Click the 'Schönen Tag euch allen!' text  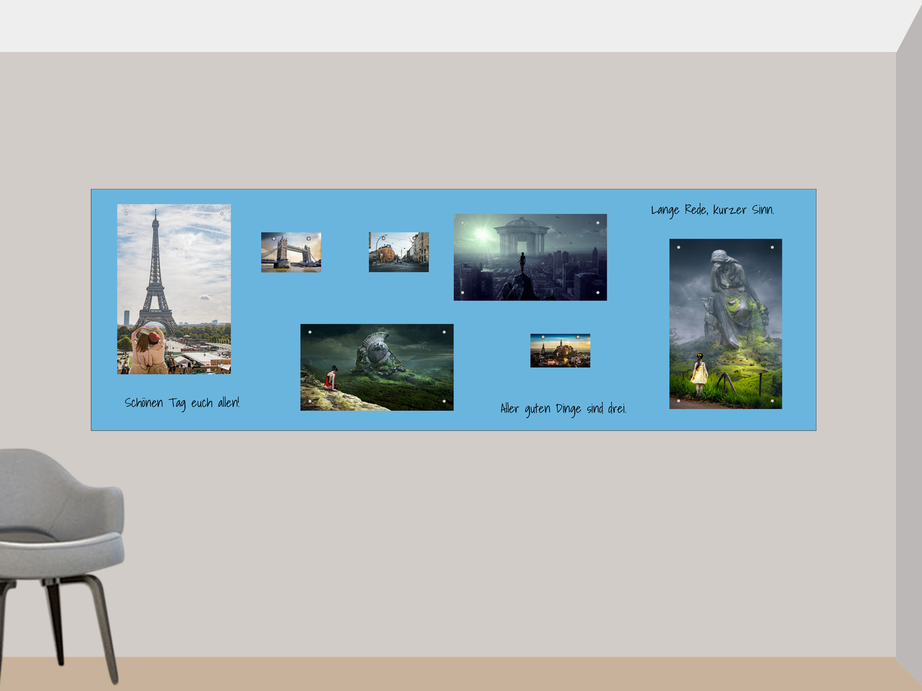coord(182,403)
